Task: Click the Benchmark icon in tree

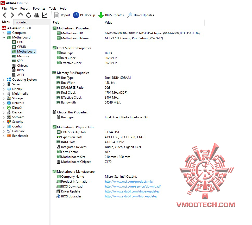Action: [9, 136]
